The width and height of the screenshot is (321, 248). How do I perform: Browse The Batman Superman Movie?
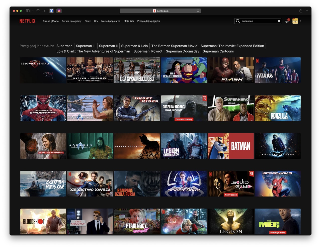[174, 46]
